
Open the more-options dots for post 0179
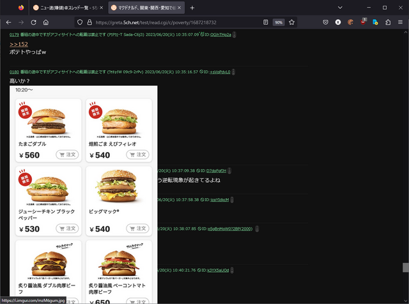(x=235, y=34)
